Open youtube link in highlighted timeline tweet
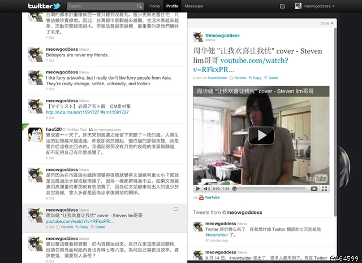 click(80, 221)
